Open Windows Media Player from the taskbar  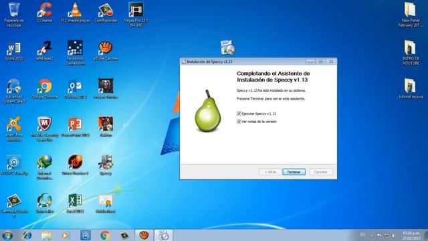[x=66, y=235]
